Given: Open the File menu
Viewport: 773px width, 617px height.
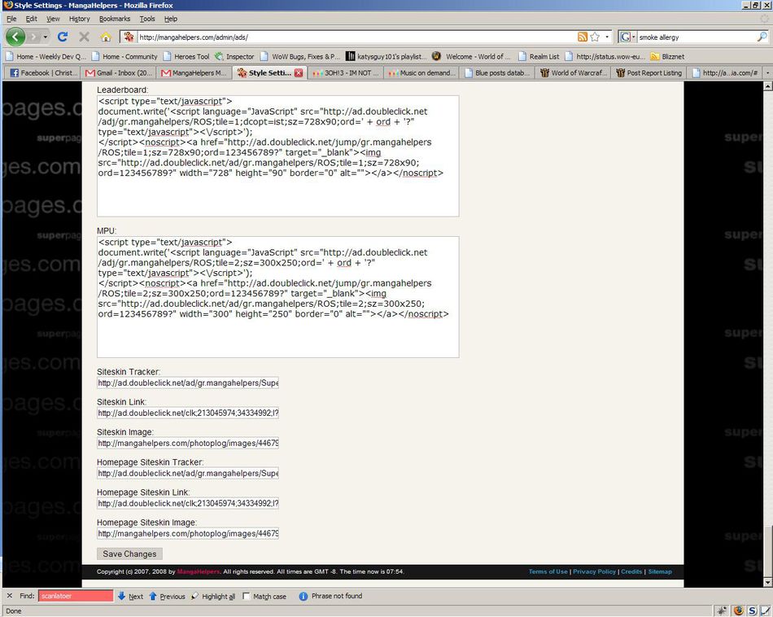Looking at the screenshot, I should pos(11,19).
